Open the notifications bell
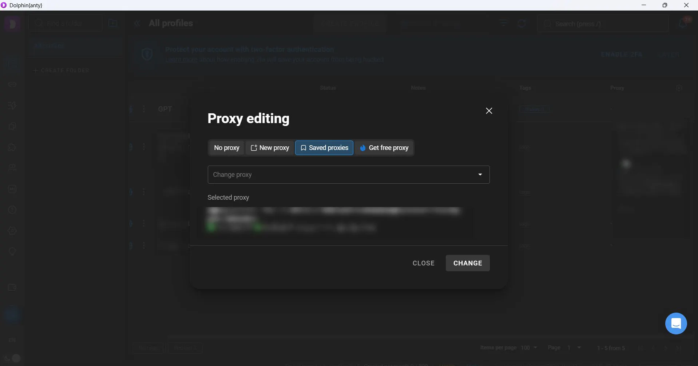This screenshot has width=698, height=366. 683,23
